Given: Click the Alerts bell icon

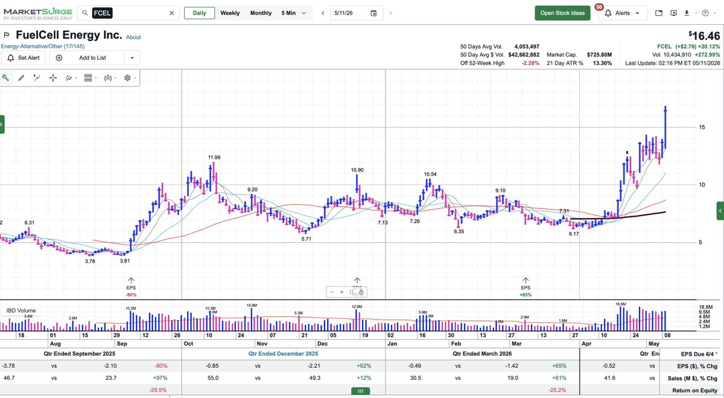Looking at the screenshot, I should (608, 13).
